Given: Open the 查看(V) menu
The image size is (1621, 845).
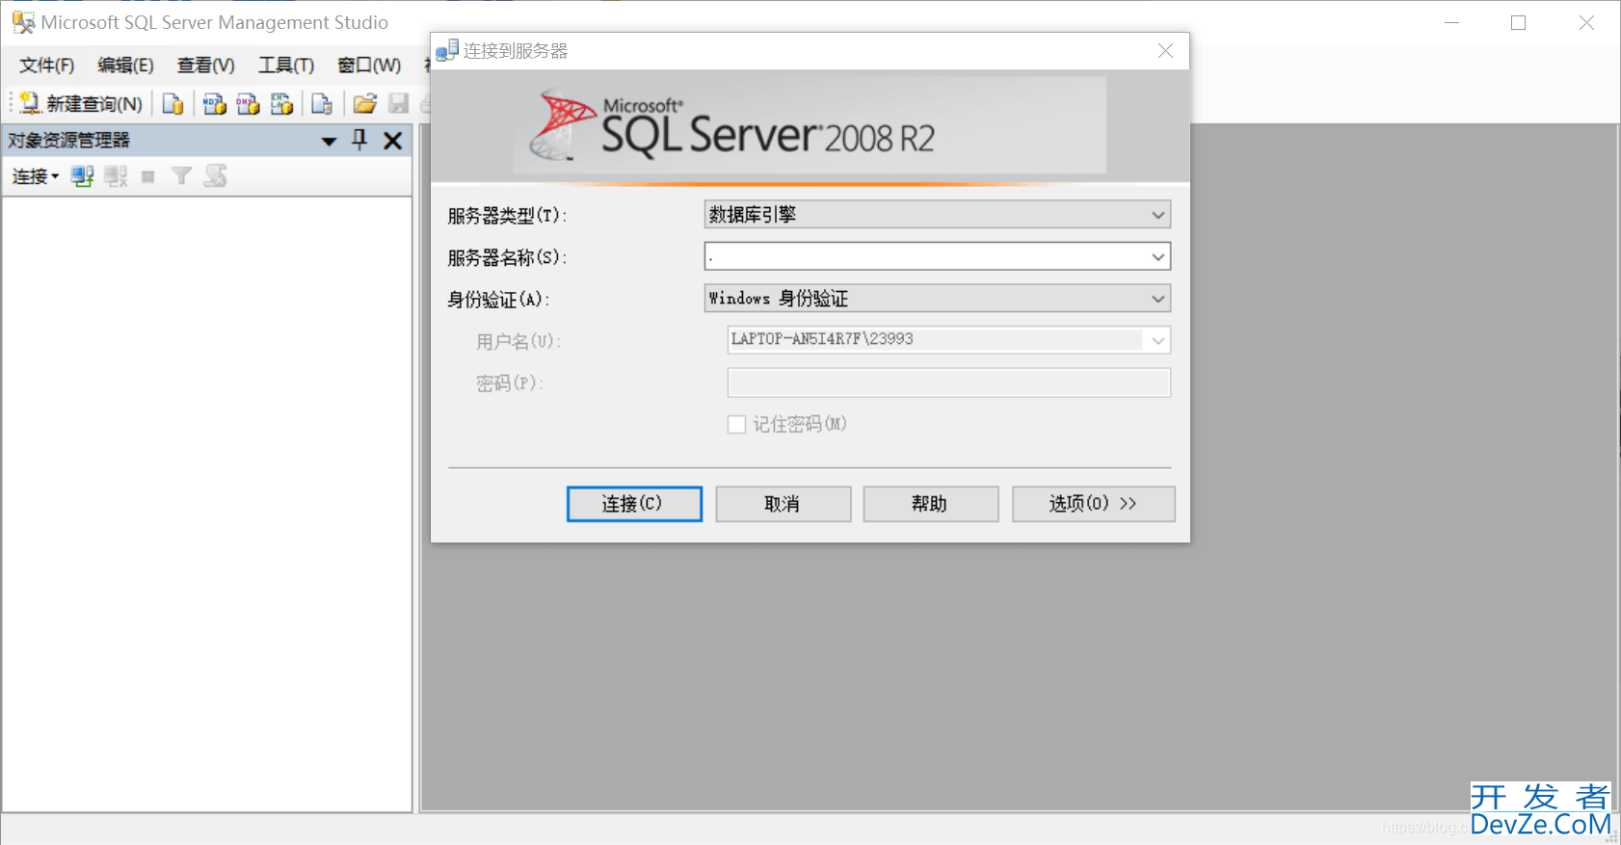Looking at the screenshot, I should tap(205, 65).
